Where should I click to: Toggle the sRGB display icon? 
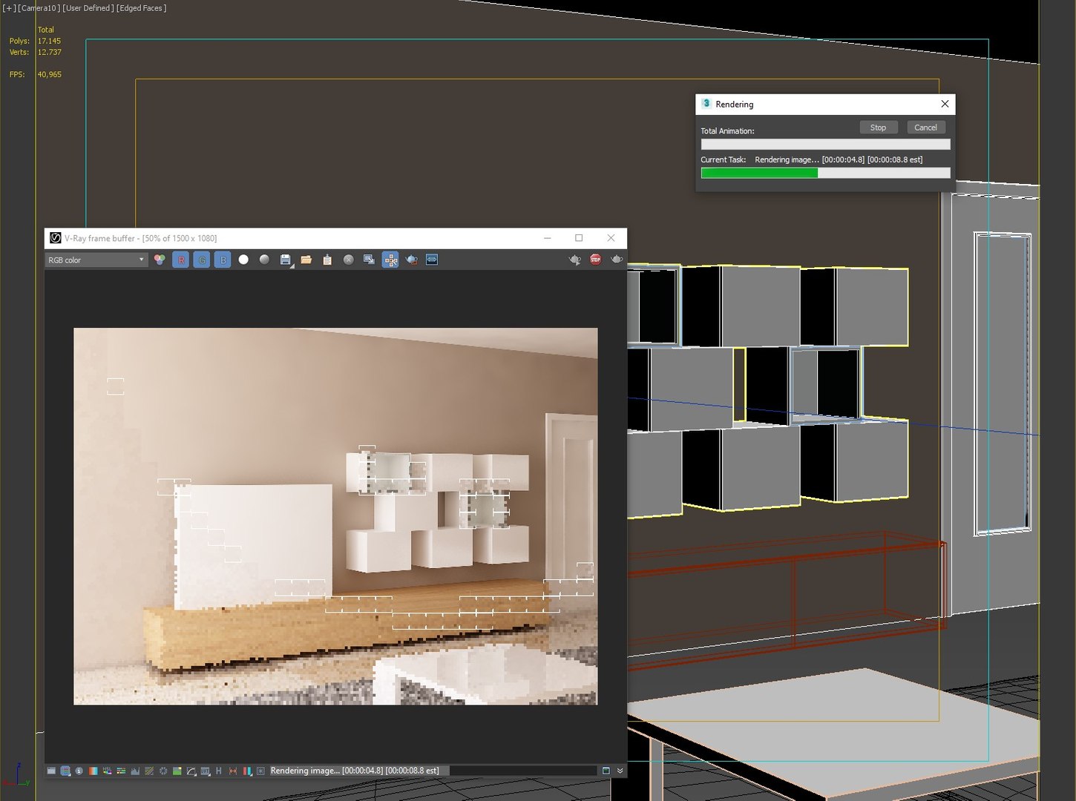click(x=191, y=771)
